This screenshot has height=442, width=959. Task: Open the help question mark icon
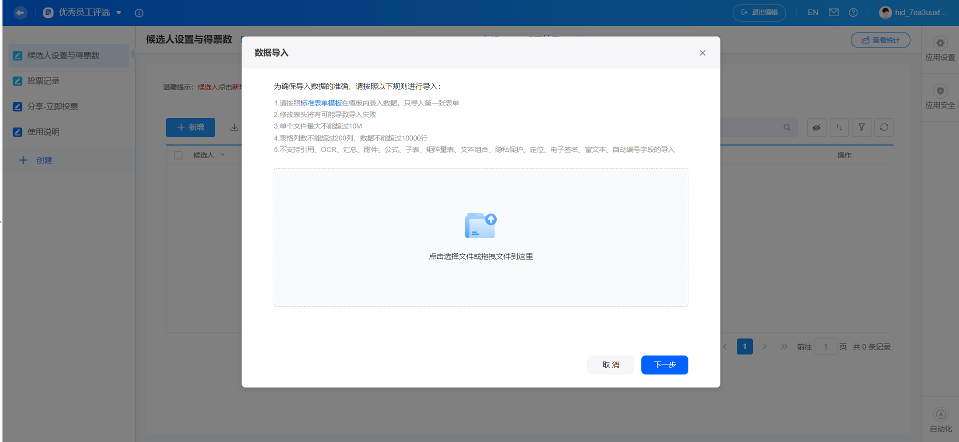(x=853, y=12)
